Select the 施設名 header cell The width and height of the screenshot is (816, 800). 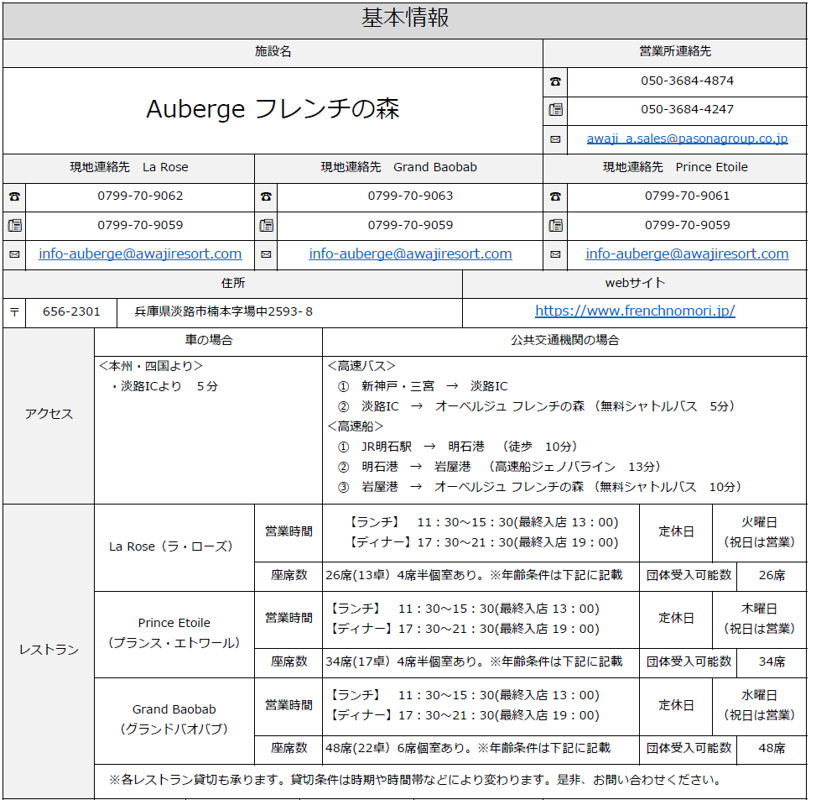(x=273, y=53)
